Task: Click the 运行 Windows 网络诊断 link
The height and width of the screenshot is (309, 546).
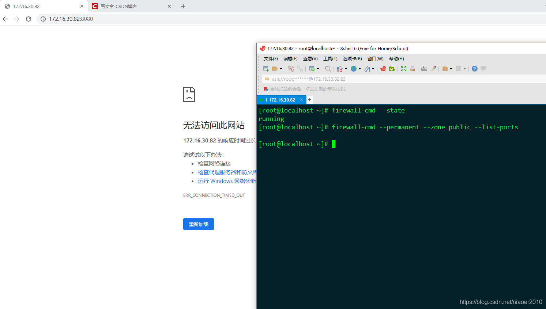Action: (x=227, y=181)
